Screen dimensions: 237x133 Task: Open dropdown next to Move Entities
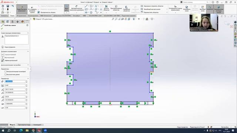[x=167, y=13]
